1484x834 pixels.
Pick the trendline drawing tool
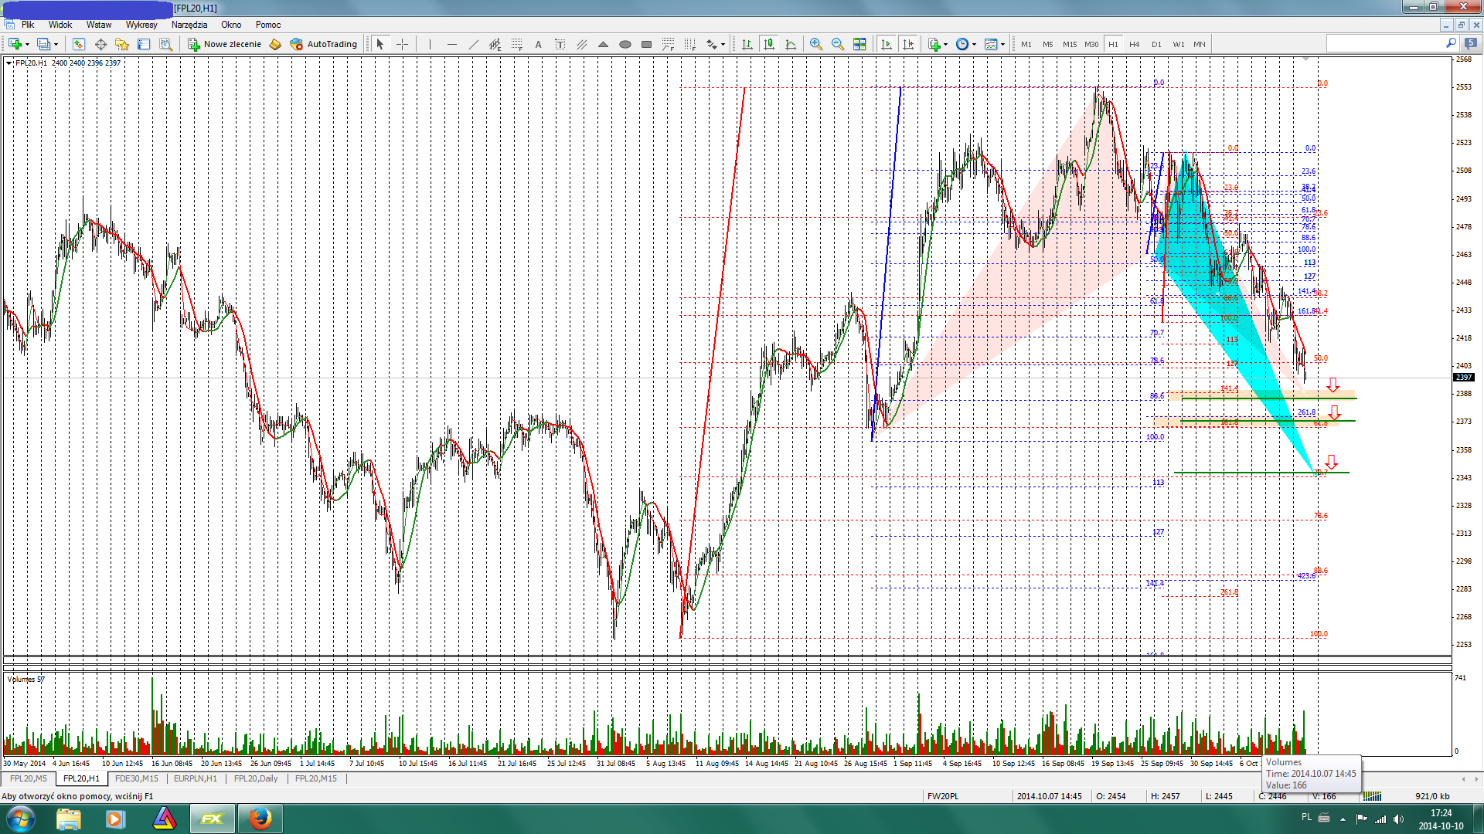click(473, 44)
